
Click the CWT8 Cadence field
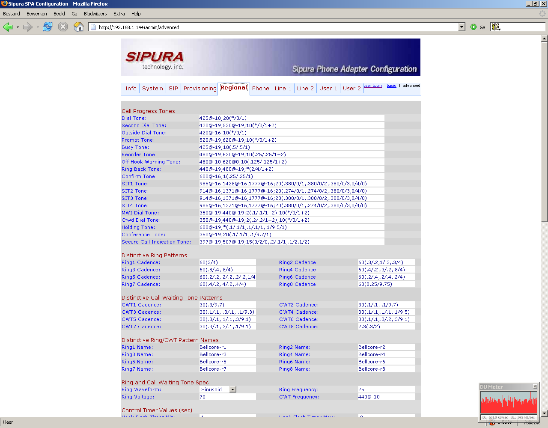pos(386,327)
